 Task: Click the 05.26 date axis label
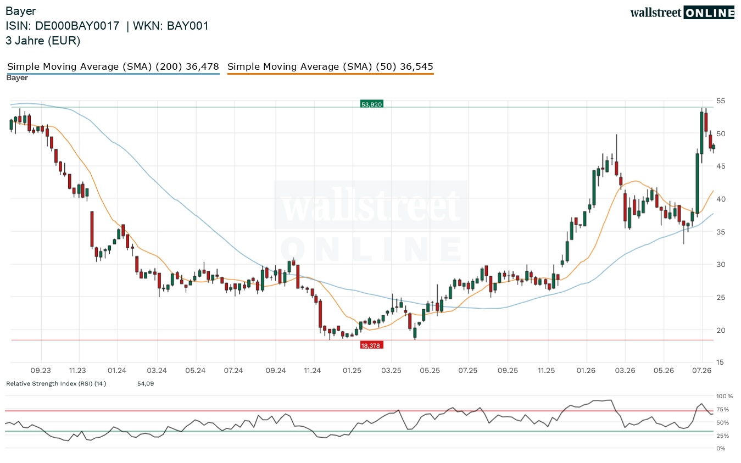click(664, 371)
